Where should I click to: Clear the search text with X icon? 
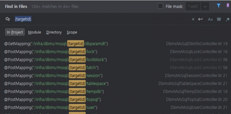tap(193, 20)
